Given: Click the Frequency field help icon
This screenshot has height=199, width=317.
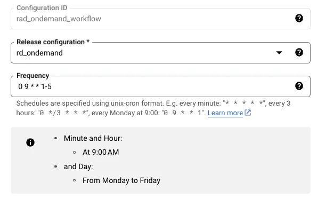Looking at the screenshot, I should [299, 86].
